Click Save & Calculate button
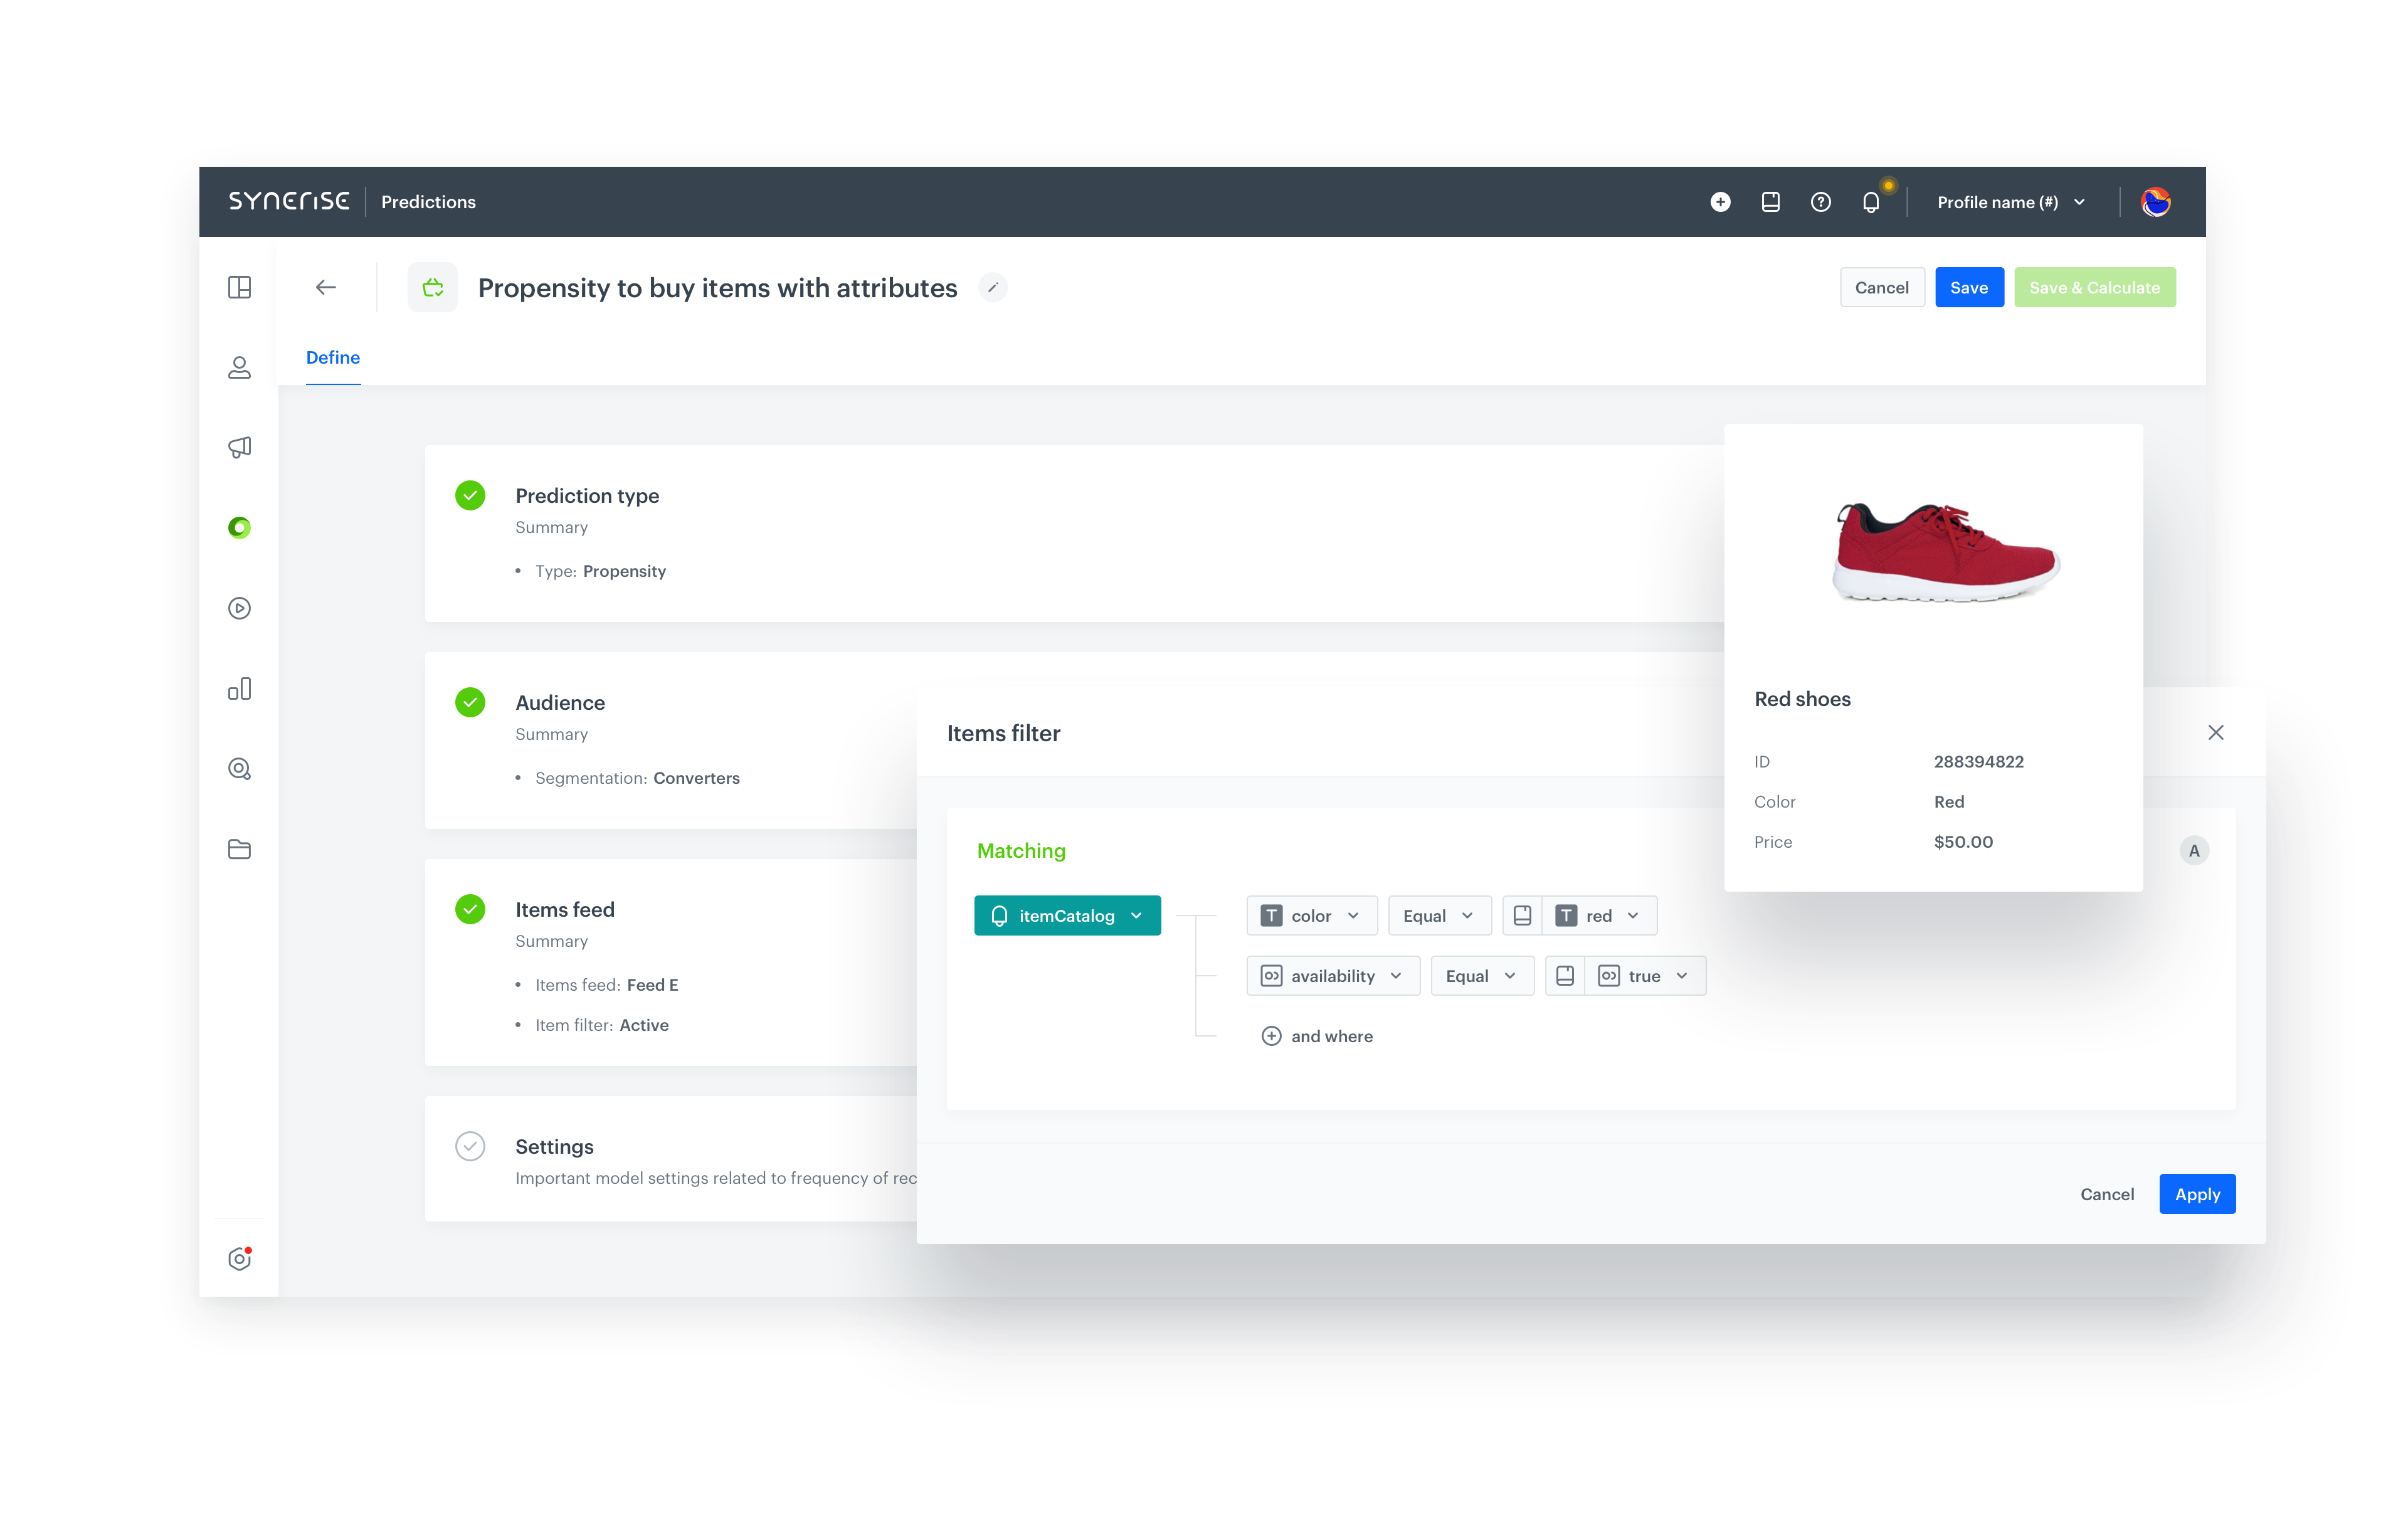Image resolution: width=2408 pixels, height=1530 pixels. pos(2092,286)
